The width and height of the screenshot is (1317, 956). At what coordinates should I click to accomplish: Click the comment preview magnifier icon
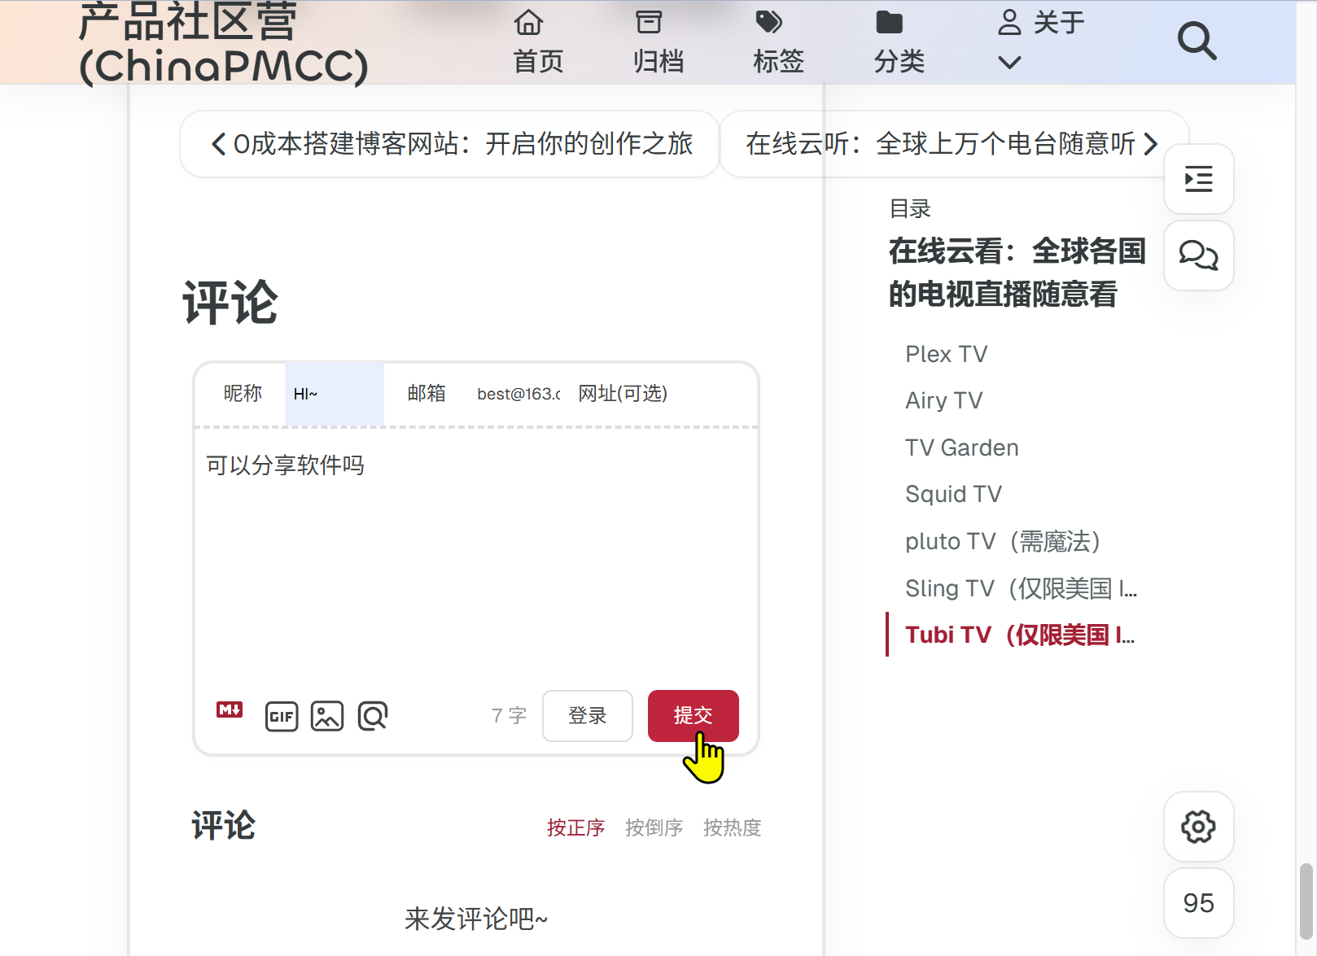(x=373, y=716)
